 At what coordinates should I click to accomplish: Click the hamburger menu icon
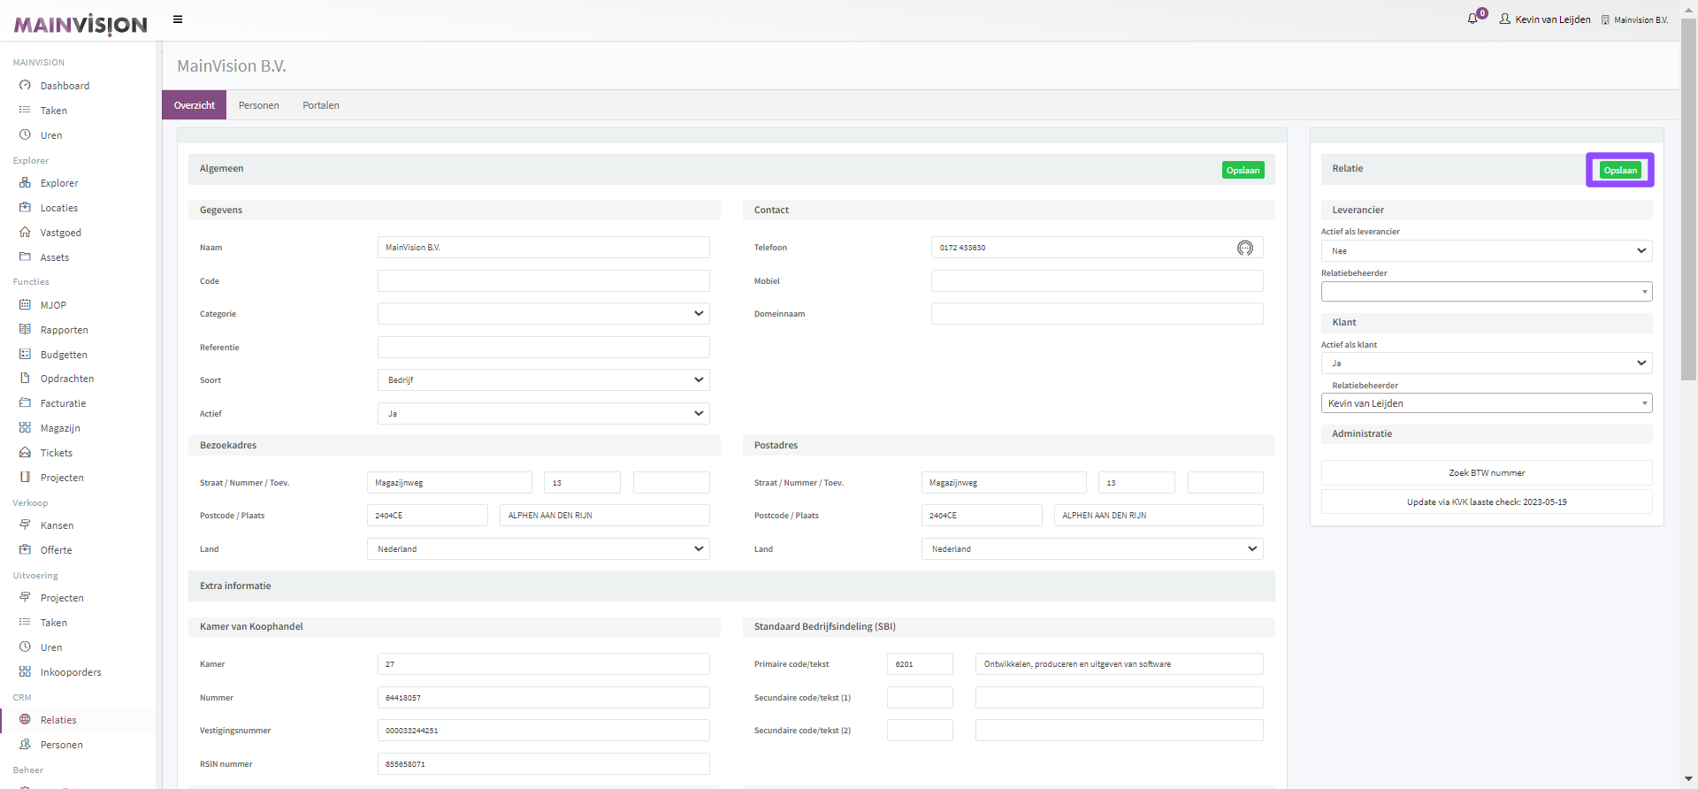pos(178,19)
